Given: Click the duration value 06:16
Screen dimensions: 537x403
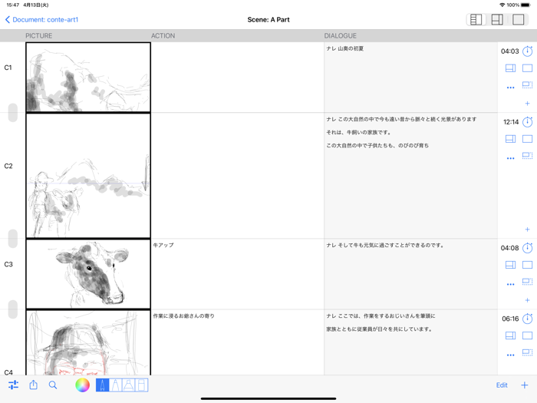Looking at the screenshot, I should [x=510, y=319].
